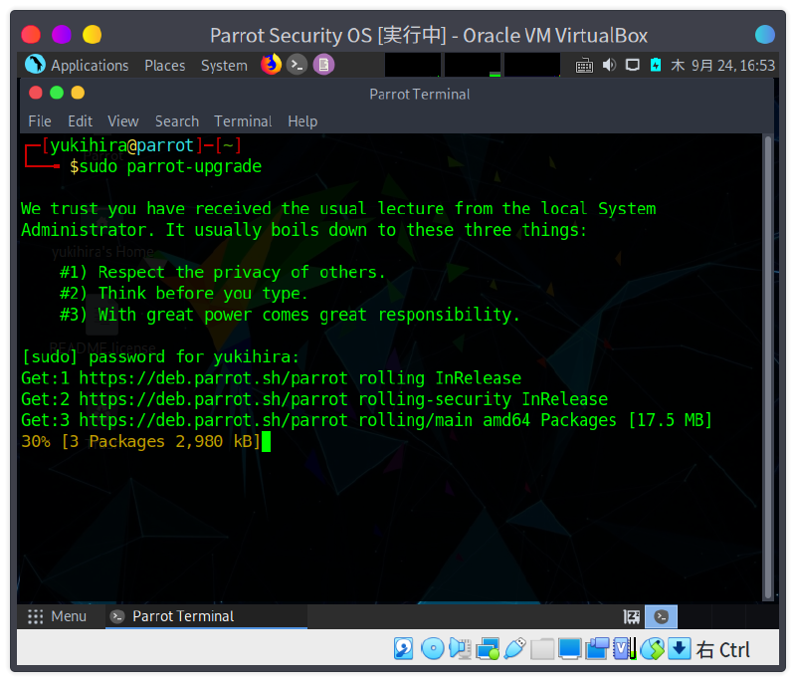Open the terminal File menu
Viewport: 796px width, 682px height.
tap(40, 120)
